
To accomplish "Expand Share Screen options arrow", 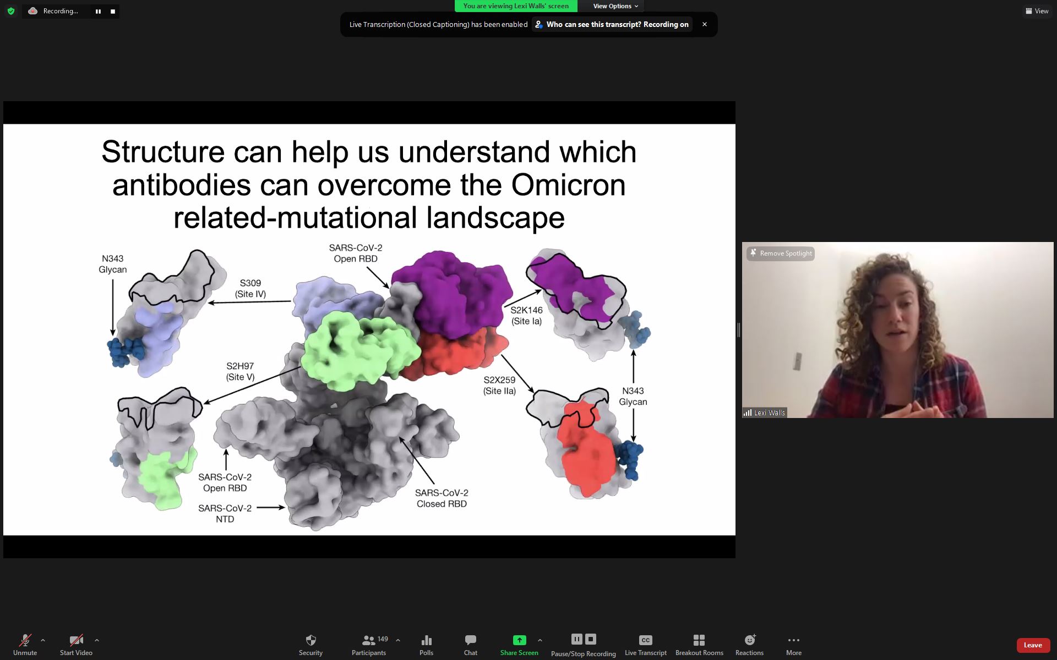I will (540, 640).
